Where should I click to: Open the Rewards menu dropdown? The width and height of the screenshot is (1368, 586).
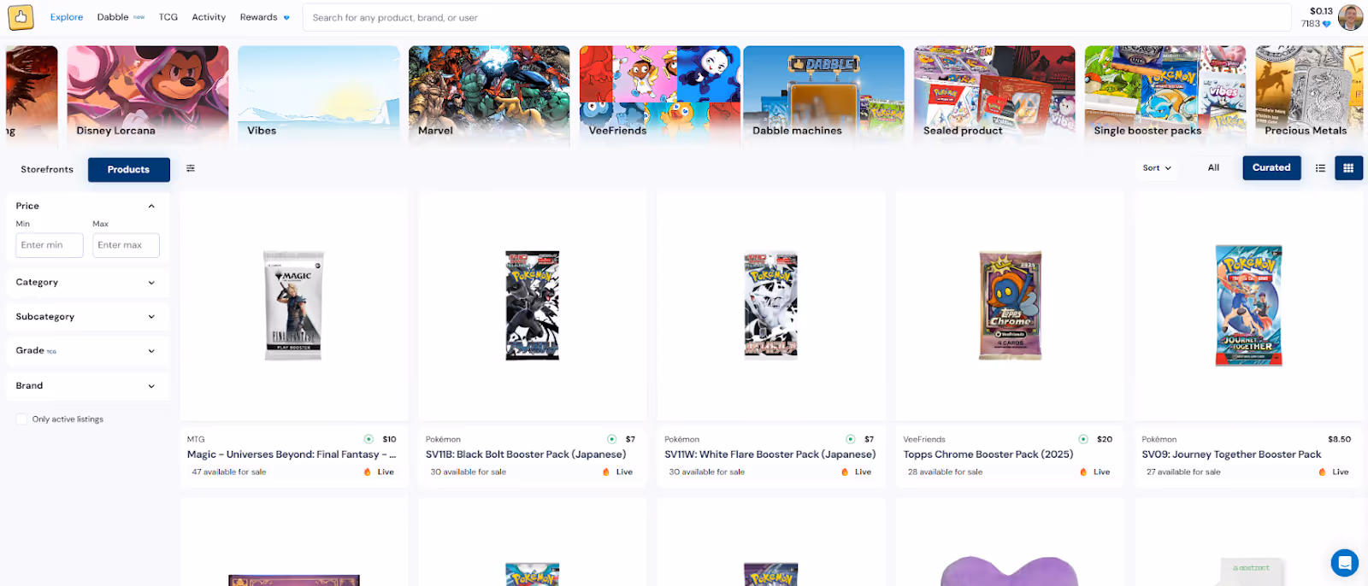point(264,17)
